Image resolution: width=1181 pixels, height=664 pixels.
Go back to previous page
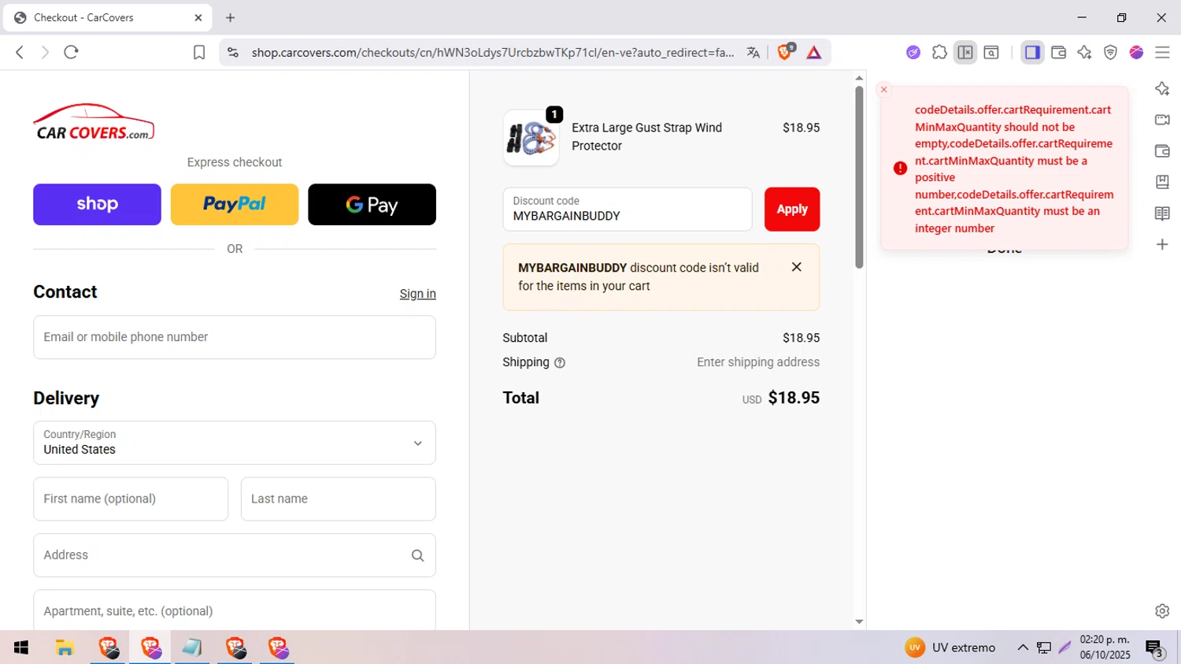click(x=20, y=52)
